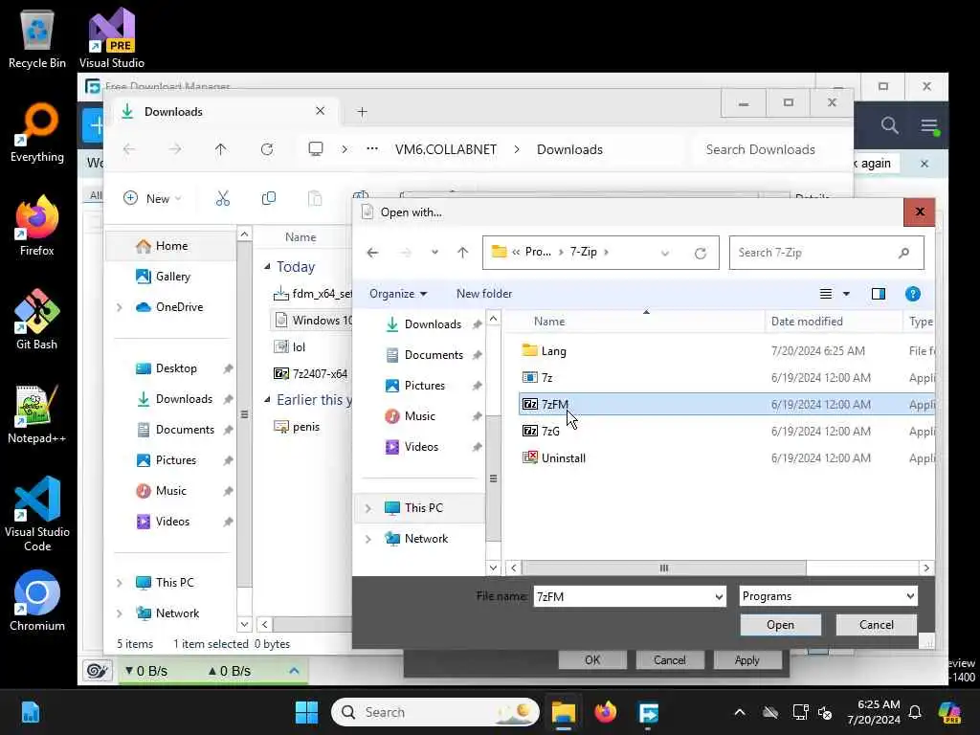This screenshot has width=980, height=735.
Task: Click Cancel button beside OK button
Action: [x=669, y=660]
